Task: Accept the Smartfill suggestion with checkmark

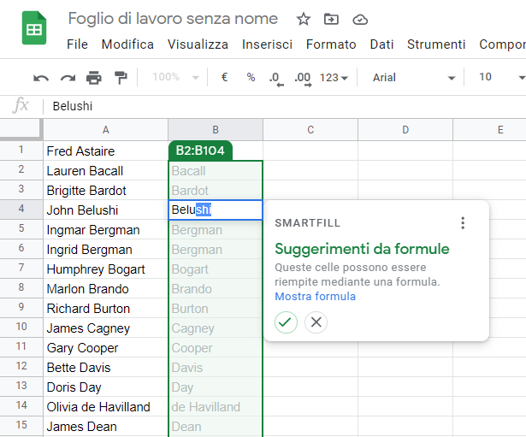Action: [286, 322]
